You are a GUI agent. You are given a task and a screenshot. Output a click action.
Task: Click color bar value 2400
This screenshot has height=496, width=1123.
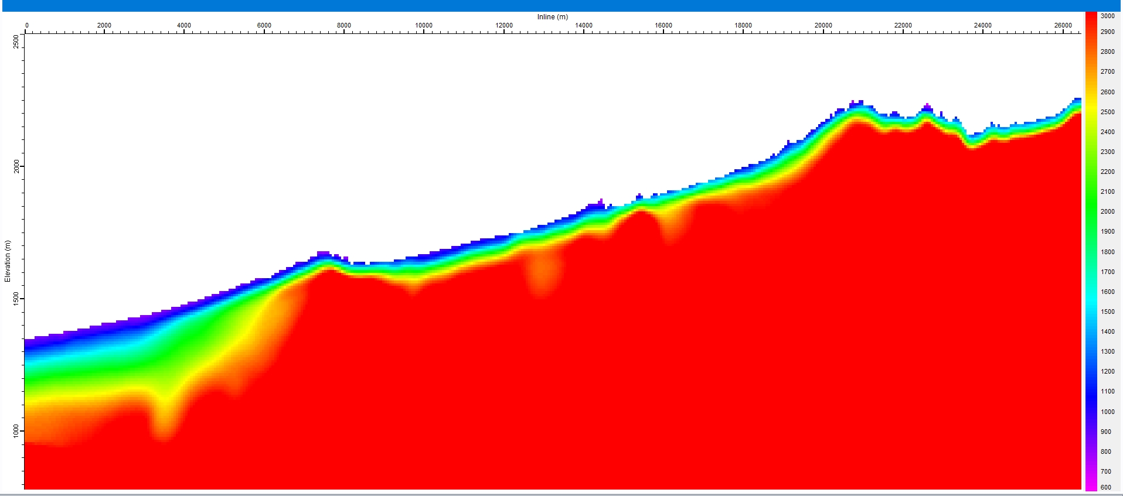tap(1107, 132)
